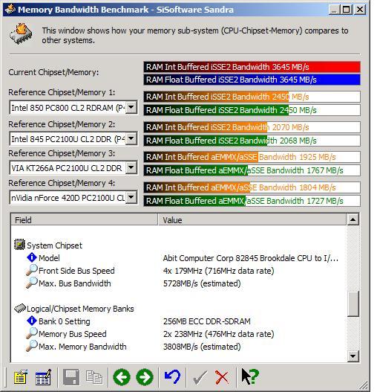Image resolution: width=380 pixels, height=392 pixels.
Task: Click the red RAM Int Buffered bandwidth bar
Action: [x=252, y=67]
